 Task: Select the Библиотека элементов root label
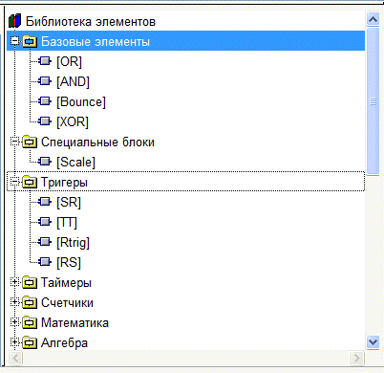91,22
